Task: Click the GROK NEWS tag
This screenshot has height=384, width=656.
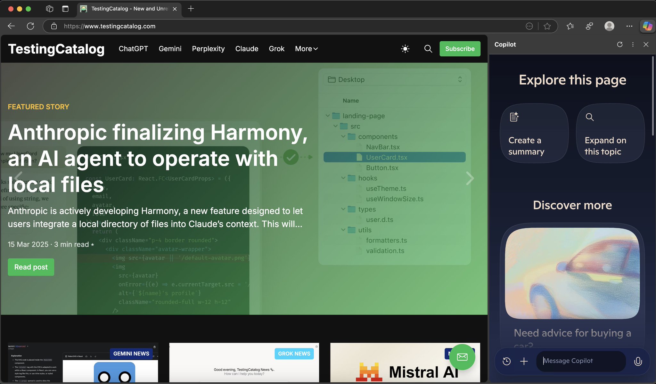Action: point(294,354)
